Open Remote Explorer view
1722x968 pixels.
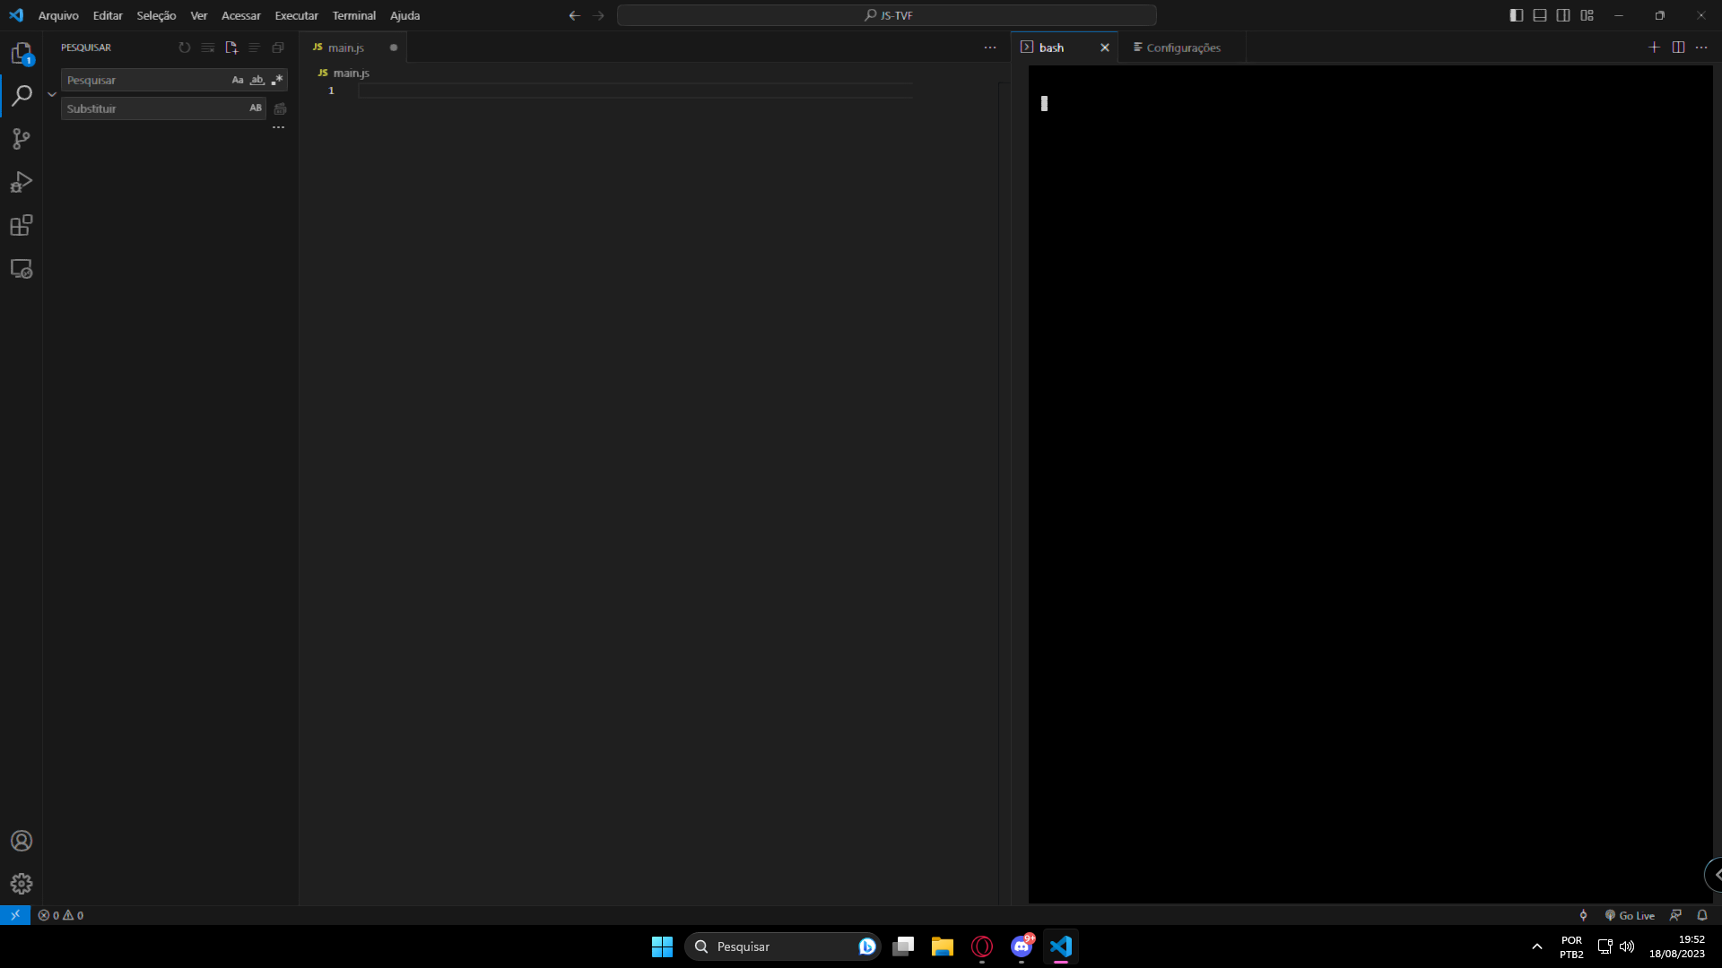pos(22,269)
